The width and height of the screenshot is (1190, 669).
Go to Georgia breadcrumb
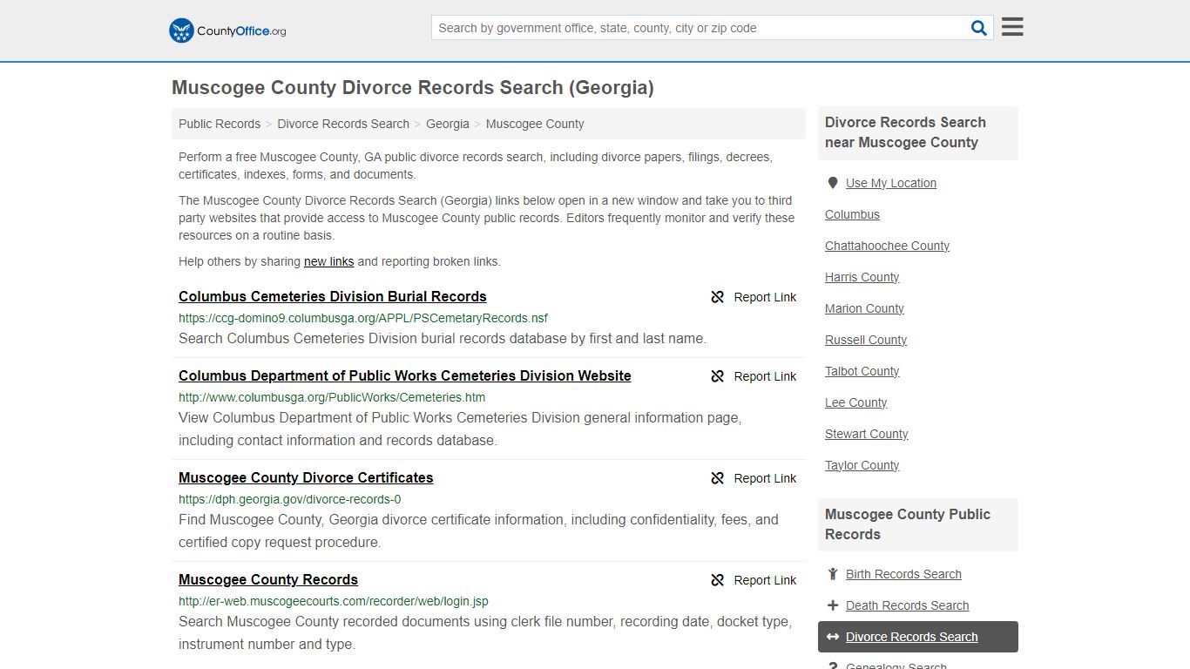click(x=448, y=124)
